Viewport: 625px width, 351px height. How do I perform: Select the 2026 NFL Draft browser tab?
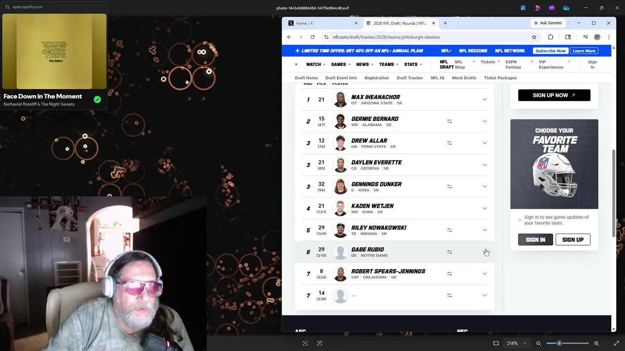pyautogui.click(x=400, y=23)
